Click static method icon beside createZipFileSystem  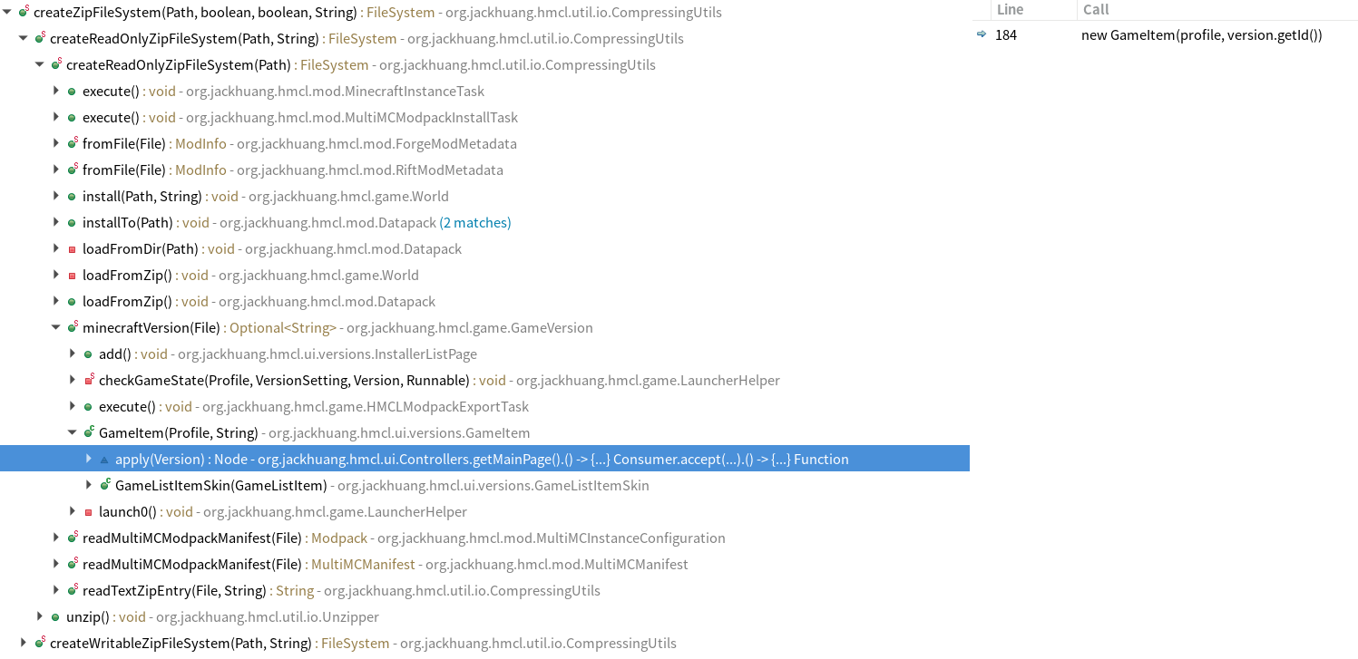point(22,12)
